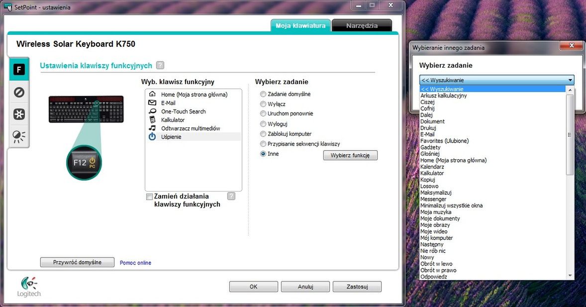Click the music note icon for Odtwarzacz multimediów

pyautogui.click(x=152, y=128)
